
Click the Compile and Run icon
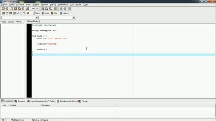10,13
